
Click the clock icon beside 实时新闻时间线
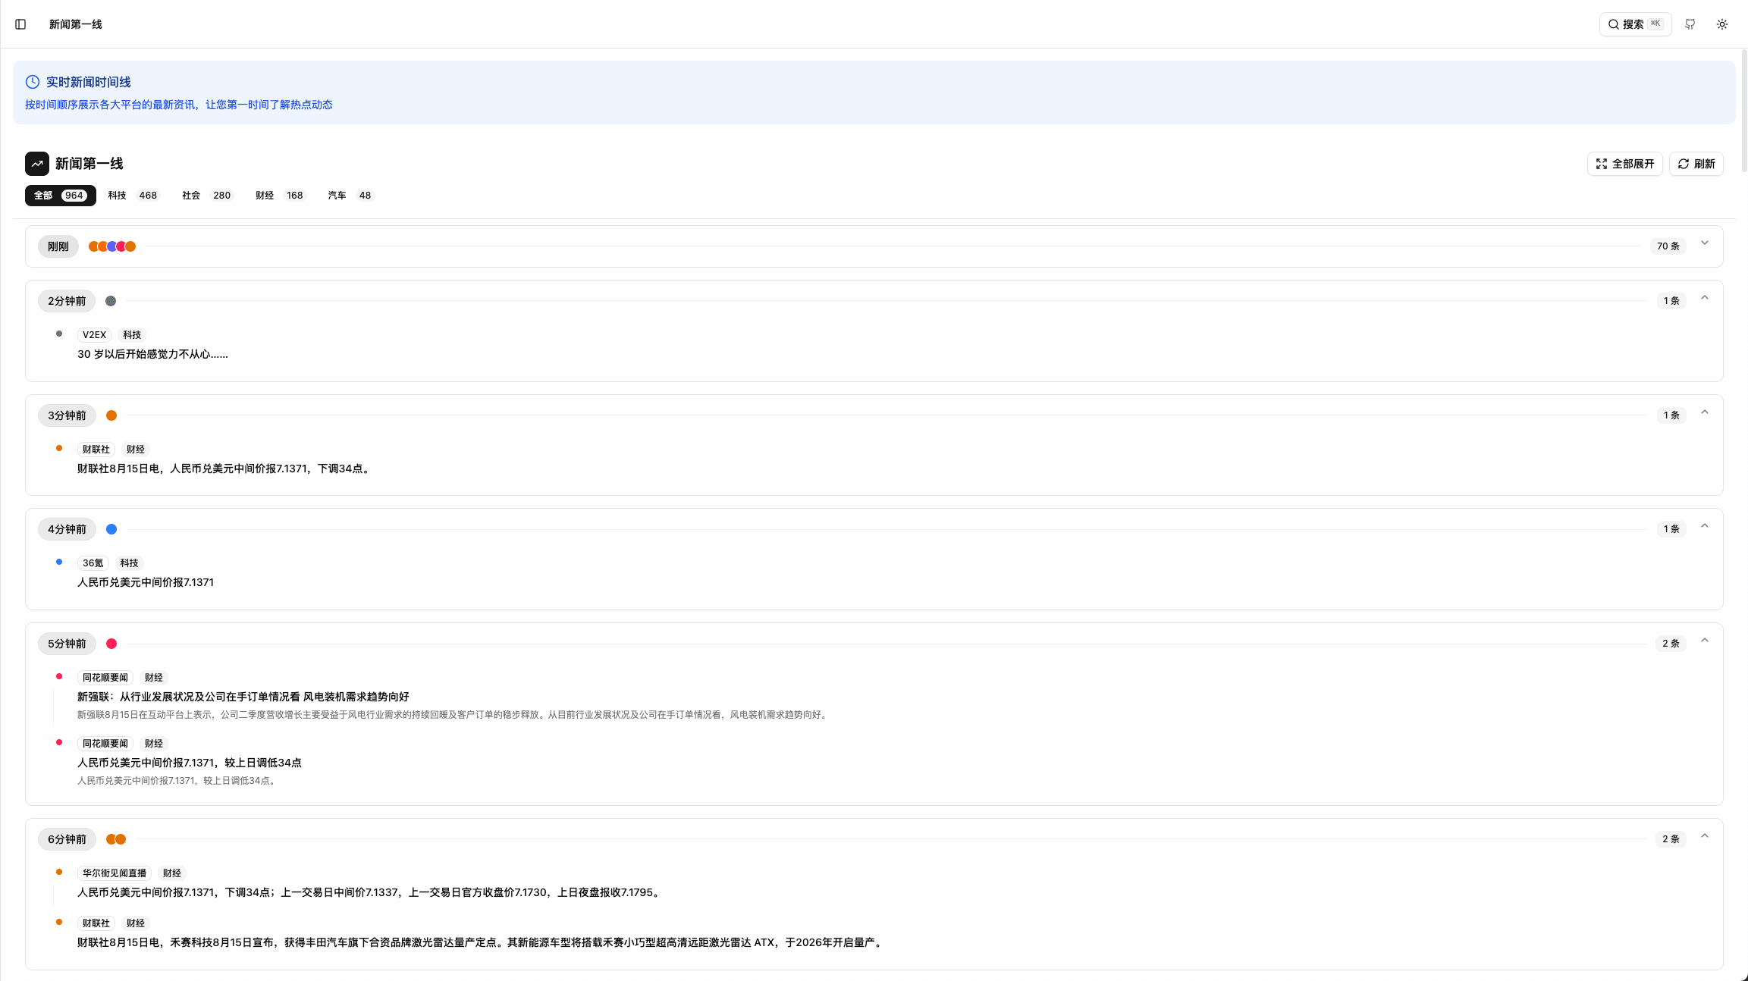[33, 82]
